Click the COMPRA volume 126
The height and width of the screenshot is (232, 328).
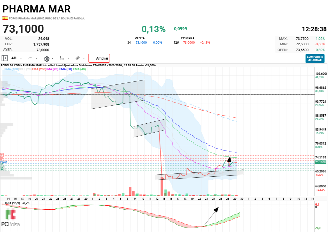(x=176, y=43)
